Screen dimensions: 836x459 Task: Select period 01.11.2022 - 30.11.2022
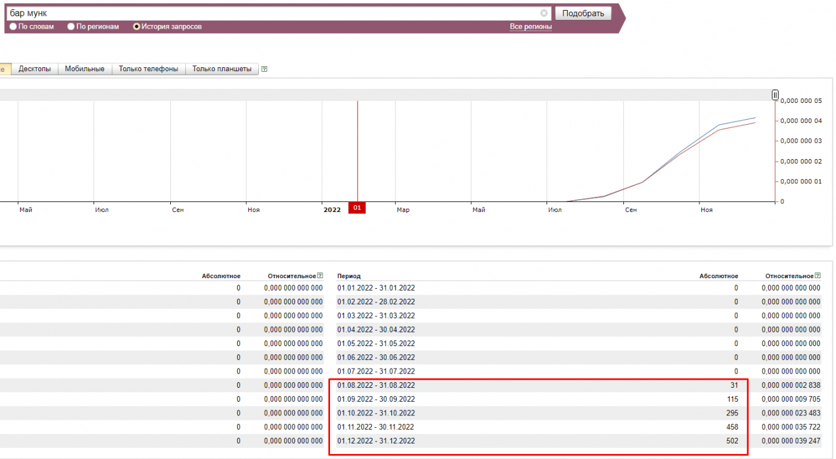click(x=376, y=427)
